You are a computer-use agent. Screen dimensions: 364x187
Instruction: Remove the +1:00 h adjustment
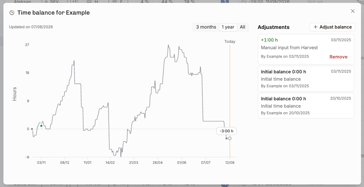338,57
